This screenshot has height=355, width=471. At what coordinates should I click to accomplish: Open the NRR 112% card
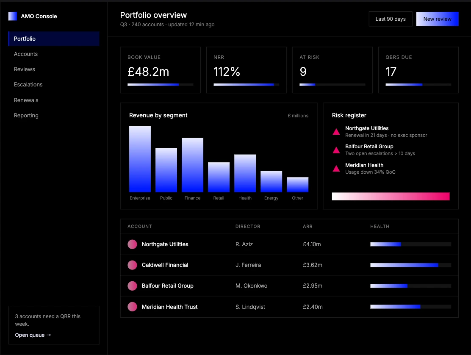point(247,70)
